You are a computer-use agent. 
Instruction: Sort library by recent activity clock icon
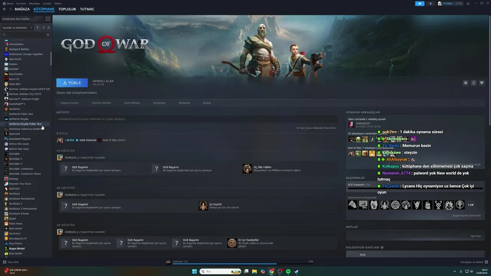44,28
